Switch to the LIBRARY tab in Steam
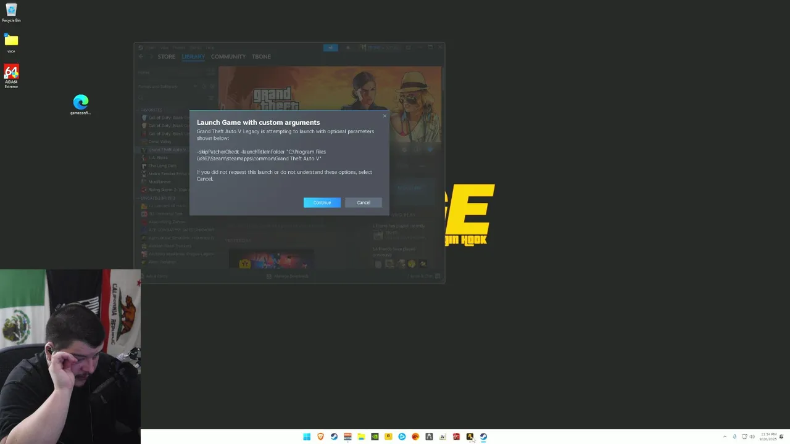The width and height of the screenshot is (790, 444). pos(193,56)
